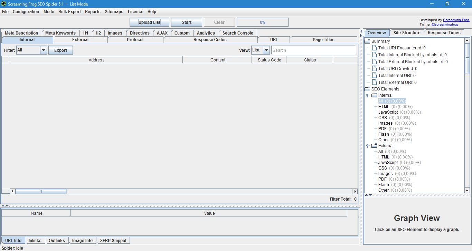Switch to the Custom tab
The image size is (472, 251).
182,33
